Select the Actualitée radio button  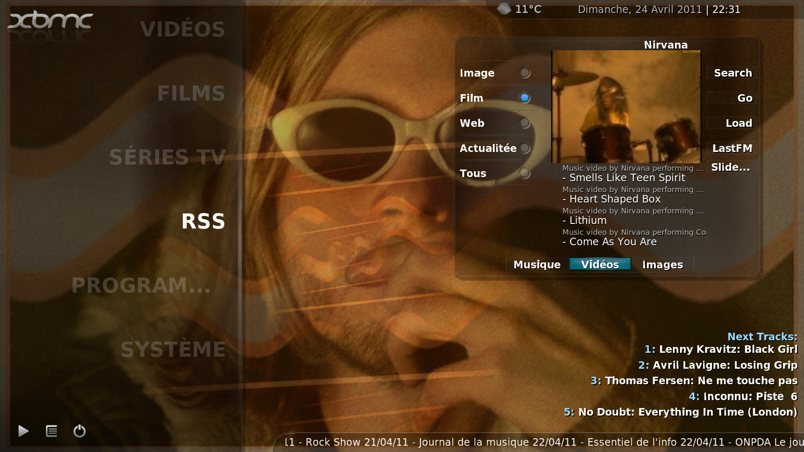click(525, 148)
